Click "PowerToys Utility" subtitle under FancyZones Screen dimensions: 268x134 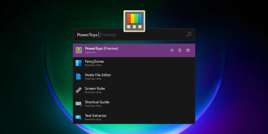[93, 65]
